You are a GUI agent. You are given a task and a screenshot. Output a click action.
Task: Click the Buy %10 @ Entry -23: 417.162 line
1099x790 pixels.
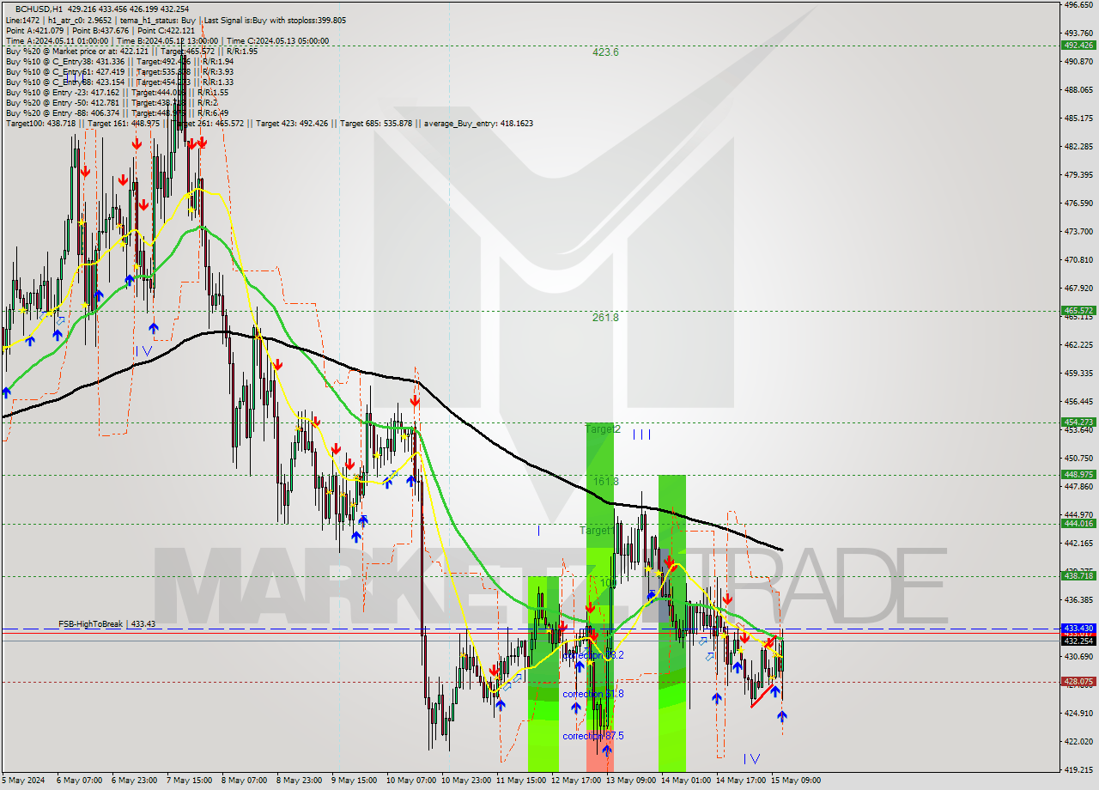click(x=117, y=93)
